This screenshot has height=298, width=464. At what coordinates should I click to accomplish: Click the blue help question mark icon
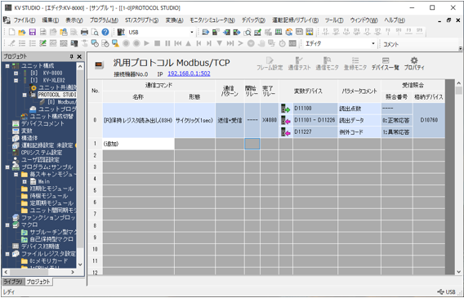(105, 32)
